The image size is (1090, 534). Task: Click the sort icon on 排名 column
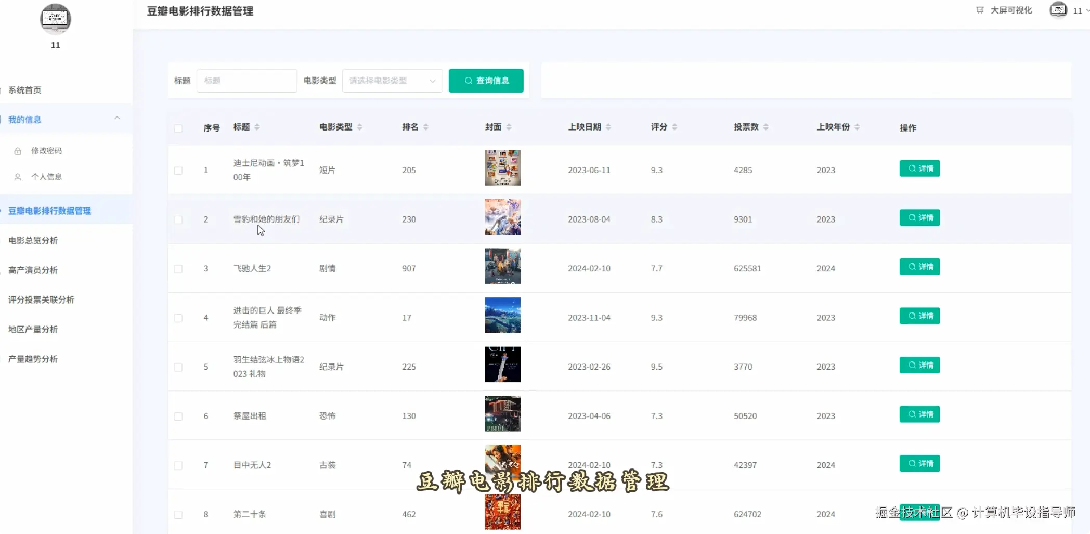click(x=425, y=126)
